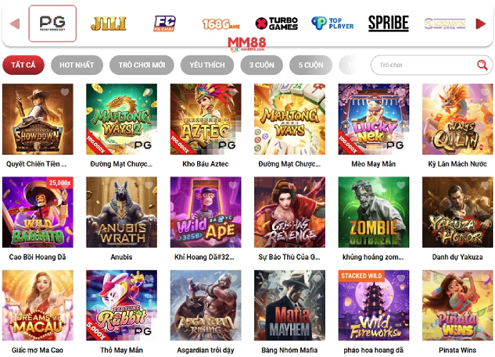
Task: Toggle favorite heart on Zombie Outbreak
Action: point(401,185)
